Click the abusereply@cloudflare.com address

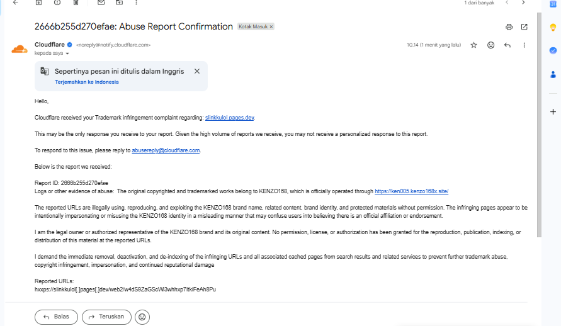tap(166, 150)
